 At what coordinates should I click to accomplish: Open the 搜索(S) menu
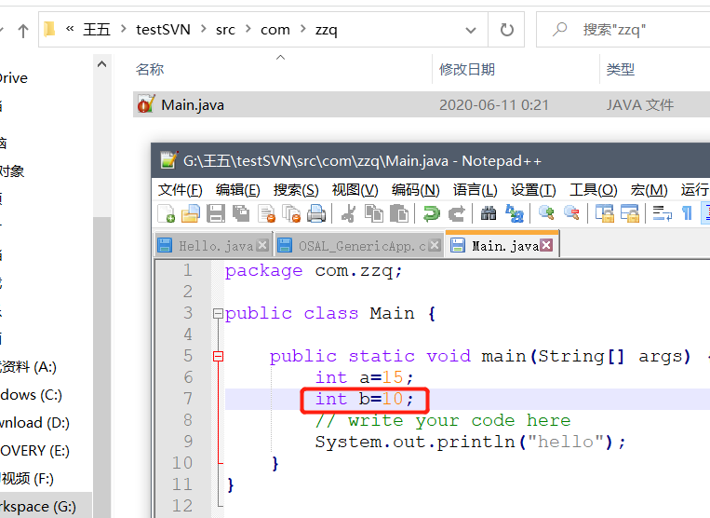click(x=296, y=190)
